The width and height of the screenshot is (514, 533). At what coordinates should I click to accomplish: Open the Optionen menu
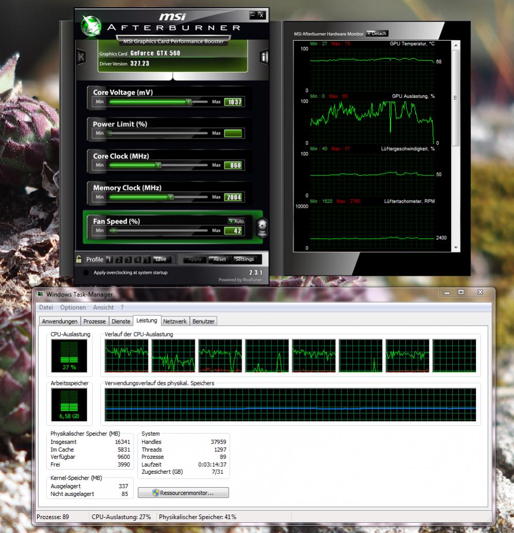(73, 307)
